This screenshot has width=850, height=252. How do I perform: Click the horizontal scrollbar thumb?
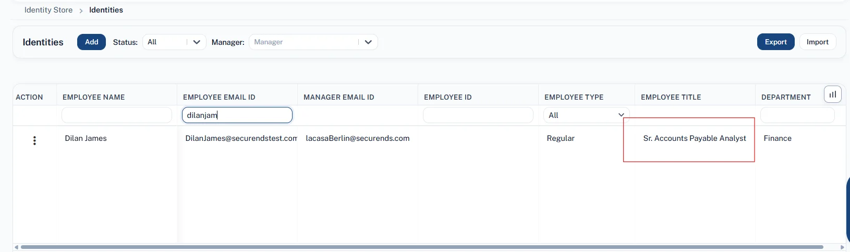tap(422, 247)
